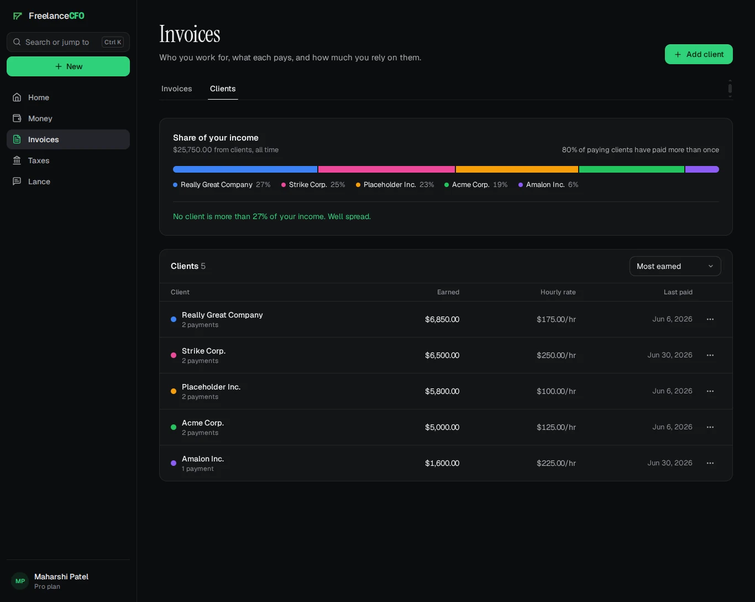This screenshot has width=755, height=602.
Task: Click the Amalon Inc. 6% legend entry
Action: tap(548, 185)
